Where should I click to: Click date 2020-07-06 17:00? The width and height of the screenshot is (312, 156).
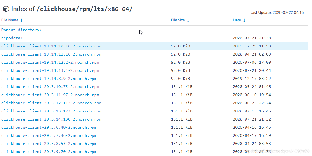(x=252, y=63)
